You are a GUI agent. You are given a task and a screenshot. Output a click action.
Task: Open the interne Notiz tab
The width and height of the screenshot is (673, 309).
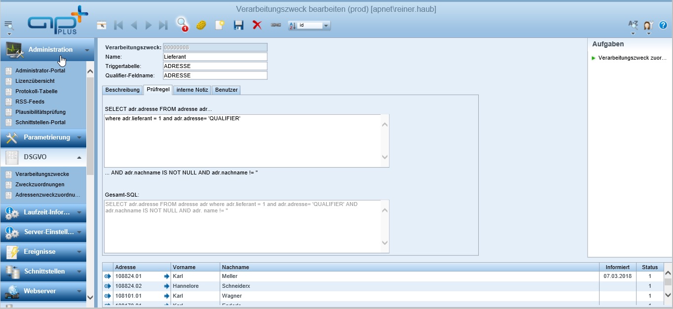[191, 90]
